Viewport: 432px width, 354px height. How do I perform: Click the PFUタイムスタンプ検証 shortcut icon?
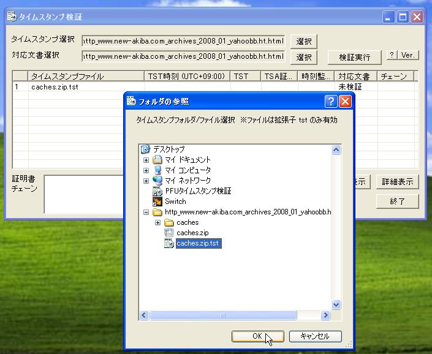tap(157, 191)
